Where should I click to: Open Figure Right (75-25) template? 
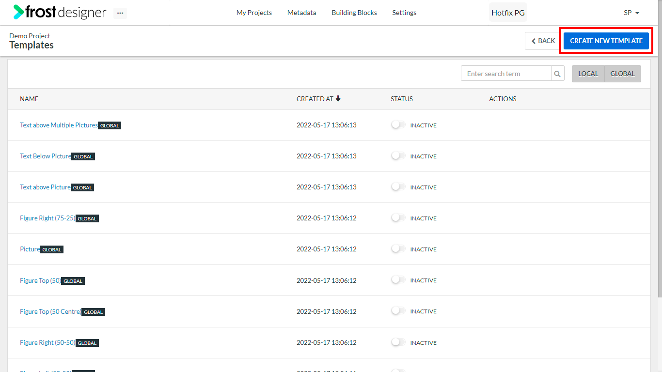pos(47,218)
